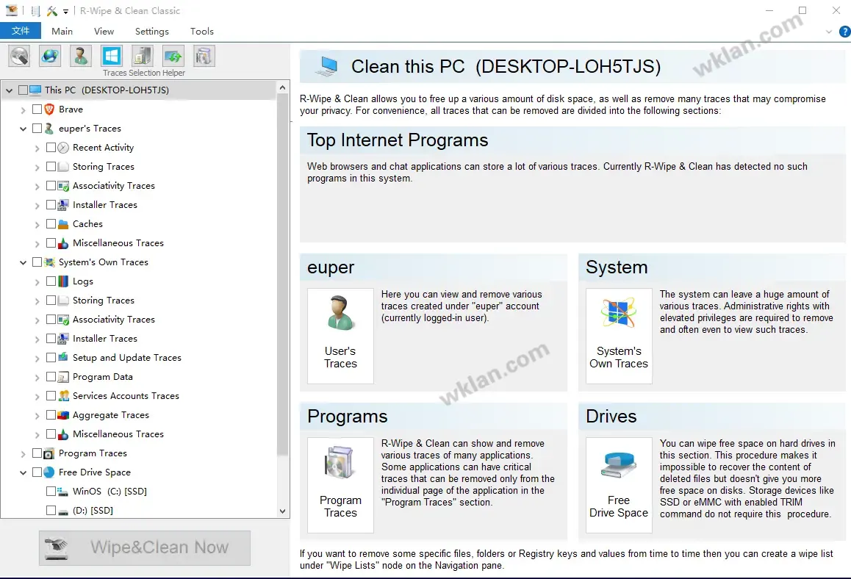
Task: Click the disk wipe helper toolbar icon
Action: (20, 56)
